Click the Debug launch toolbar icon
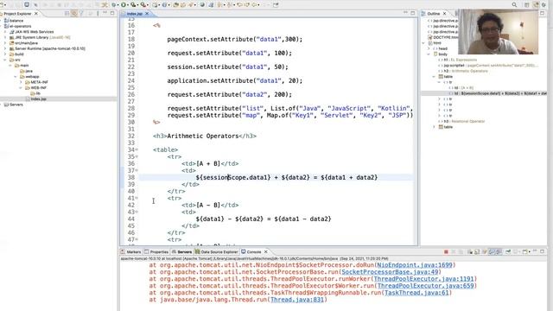Viewport: 553px width, 311px height. [x=113, y=4]
